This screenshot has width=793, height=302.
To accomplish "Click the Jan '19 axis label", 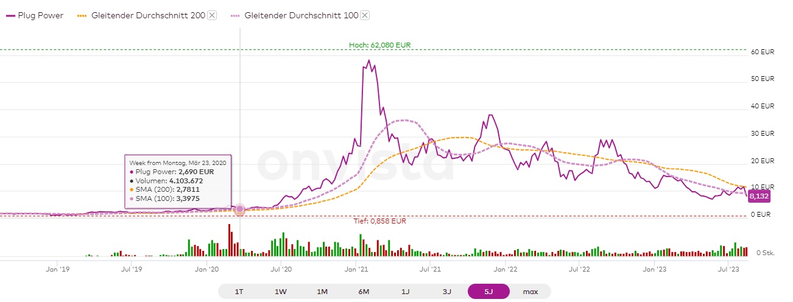I will [x=57, y=268].
